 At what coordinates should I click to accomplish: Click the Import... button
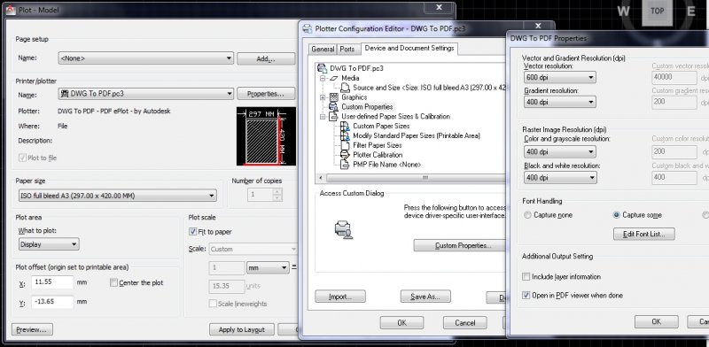[340, 297]
